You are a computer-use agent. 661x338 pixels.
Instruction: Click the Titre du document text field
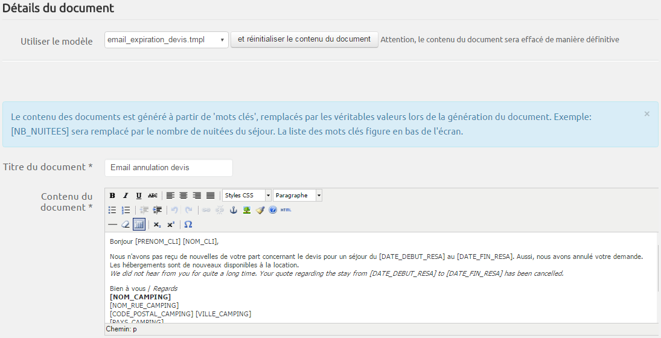point(168,168)
